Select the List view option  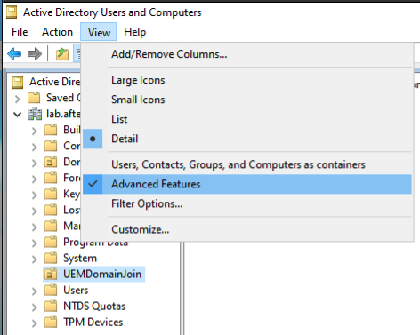(x=247, y=119)
